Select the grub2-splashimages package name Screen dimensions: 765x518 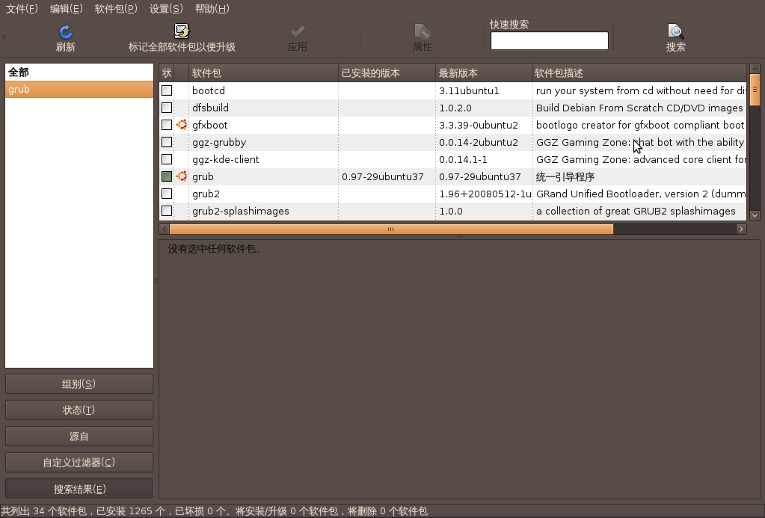[241, 212]
